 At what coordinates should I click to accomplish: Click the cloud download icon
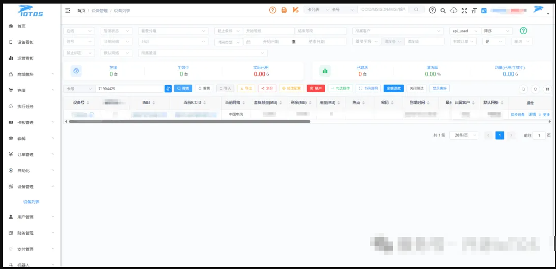453,10
